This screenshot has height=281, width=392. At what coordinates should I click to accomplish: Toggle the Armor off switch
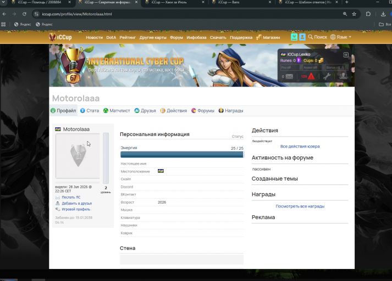click(x=312, y=68)
